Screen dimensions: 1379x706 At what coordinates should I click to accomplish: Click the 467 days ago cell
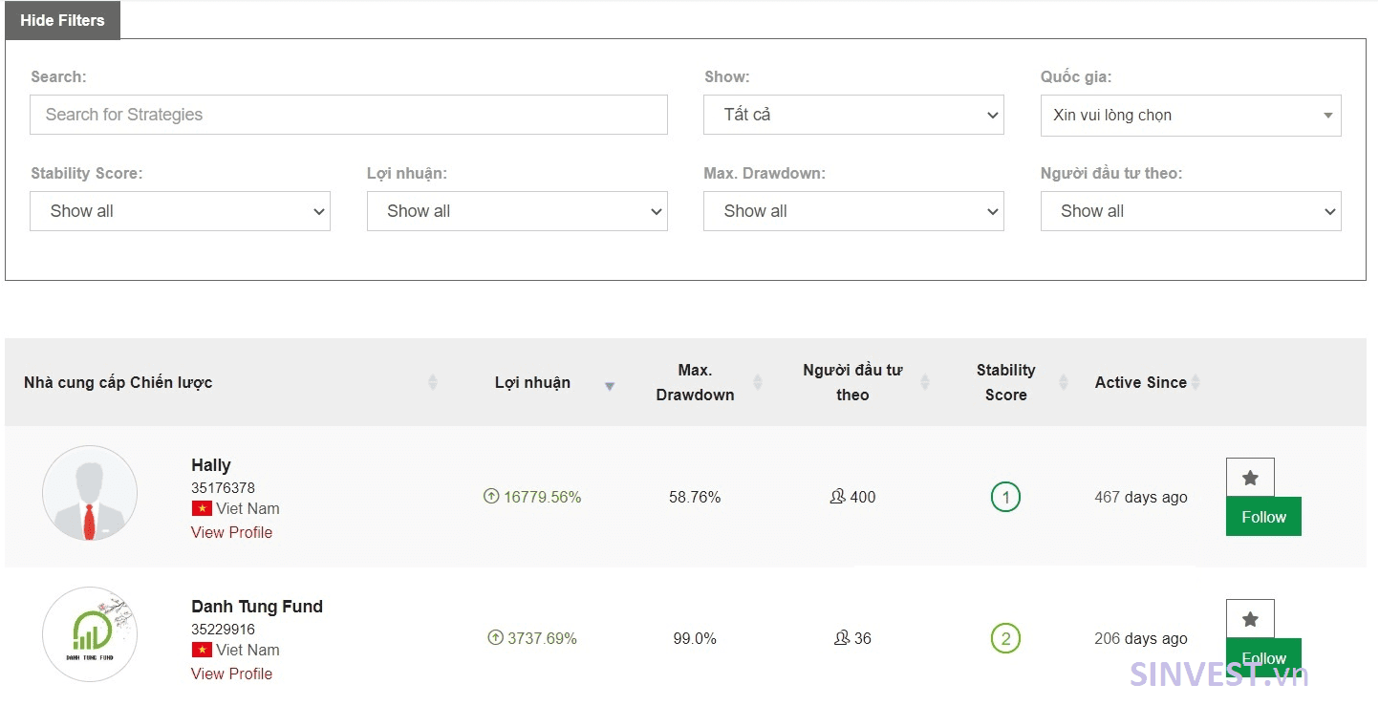pos(1141,497)
